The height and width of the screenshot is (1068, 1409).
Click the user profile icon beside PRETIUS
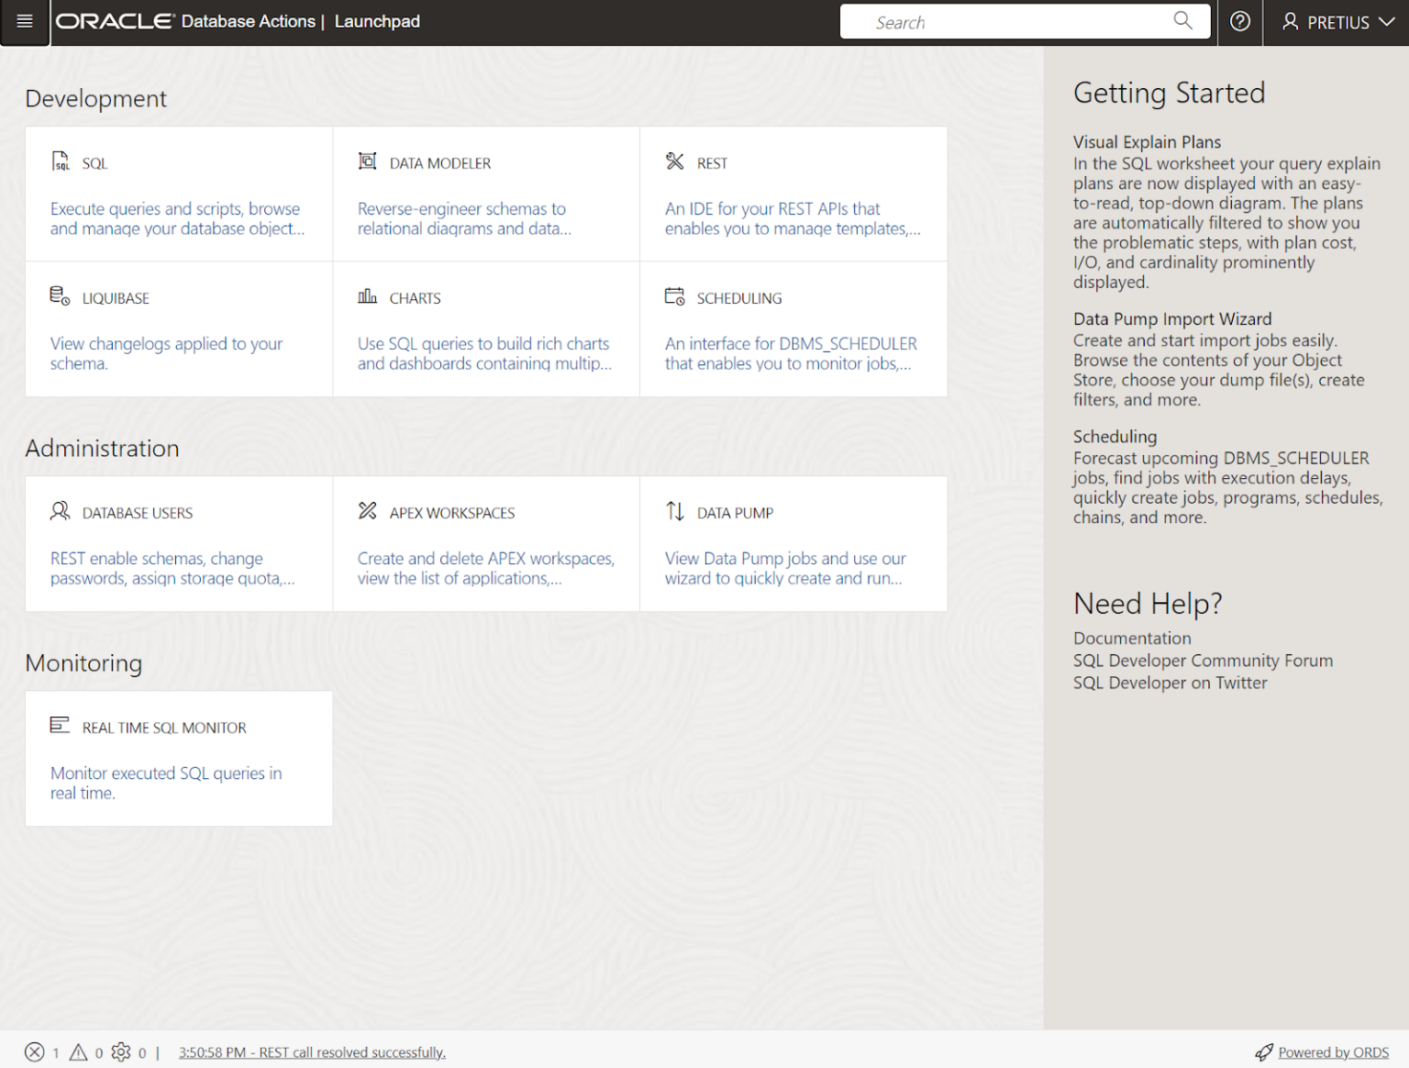coord(1290,21)
